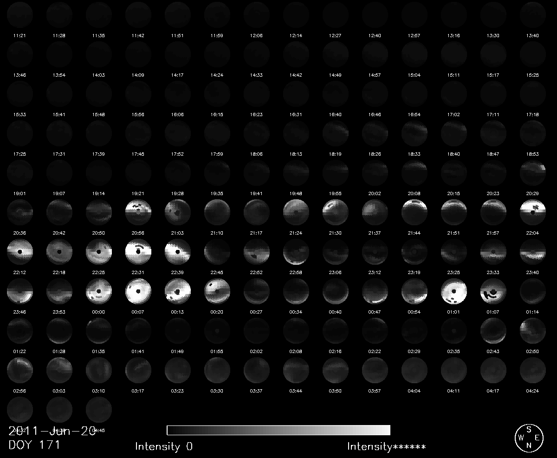This screenshot has height=458, width=557.
Task: Select the all-sky frame labeled 00:00
Action: point(99,291)
